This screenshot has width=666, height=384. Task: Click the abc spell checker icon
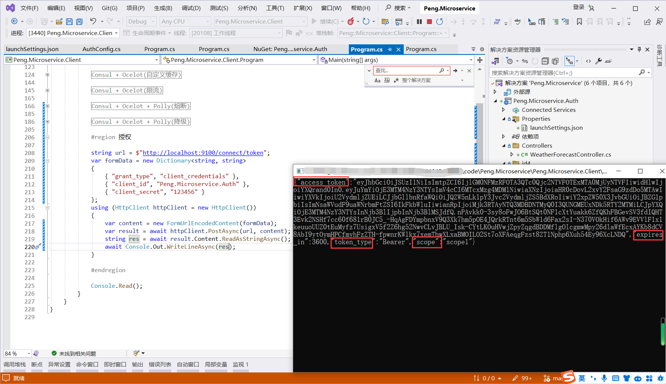click(518, 22)
